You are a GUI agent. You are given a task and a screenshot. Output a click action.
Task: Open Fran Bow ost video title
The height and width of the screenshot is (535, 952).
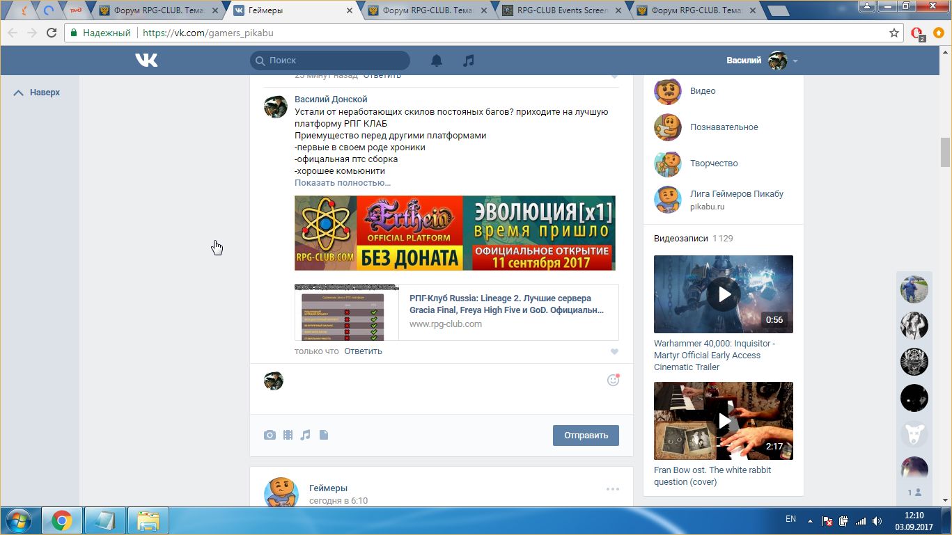(x=712, y=476)
